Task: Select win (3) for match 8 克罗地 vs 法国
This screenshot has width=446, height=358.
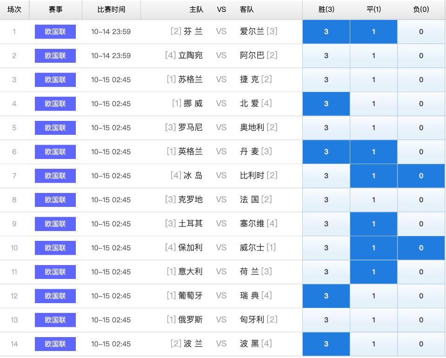Action: point(326,200)
